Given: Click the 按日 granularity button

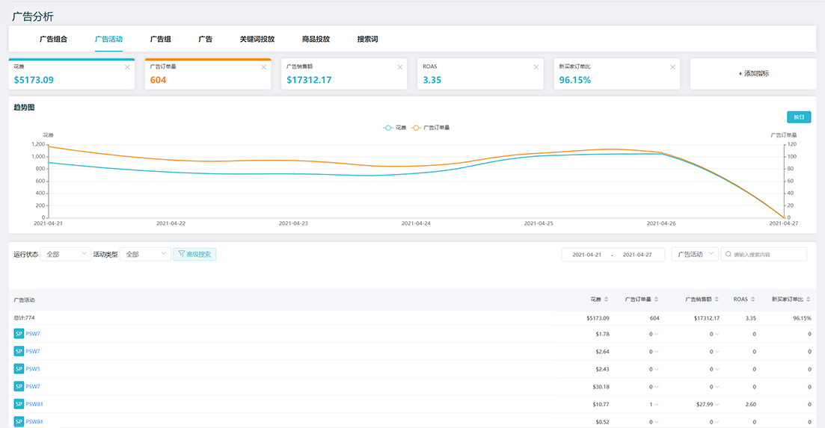Looking at the screenshot, I should coord(799,117).
